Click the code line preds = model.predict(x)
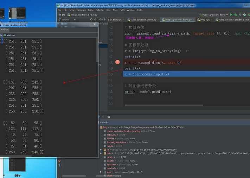250x178 pixels. point(148,92)
